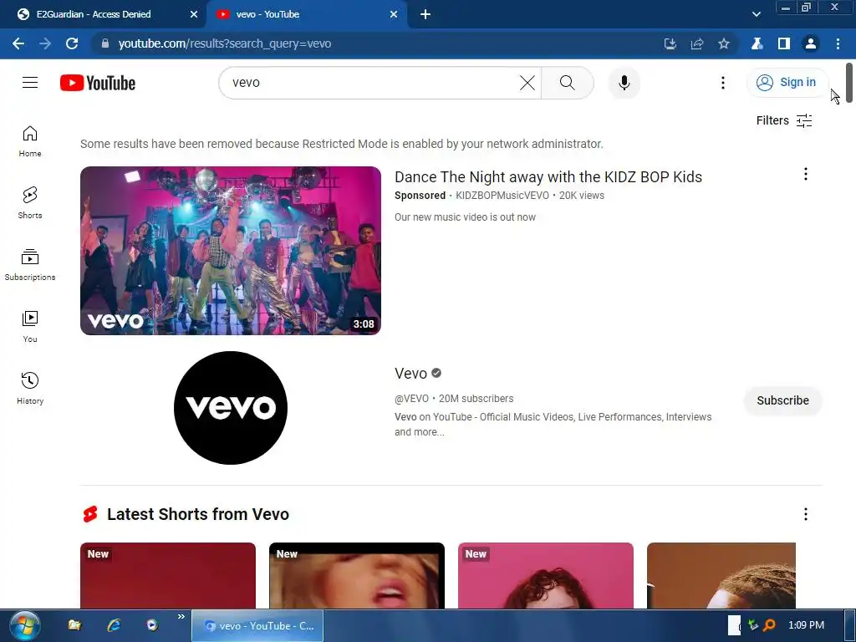Screen dimensions: 856x642
Task: Open the third New short with pink background
Action: tap(545, 575)
